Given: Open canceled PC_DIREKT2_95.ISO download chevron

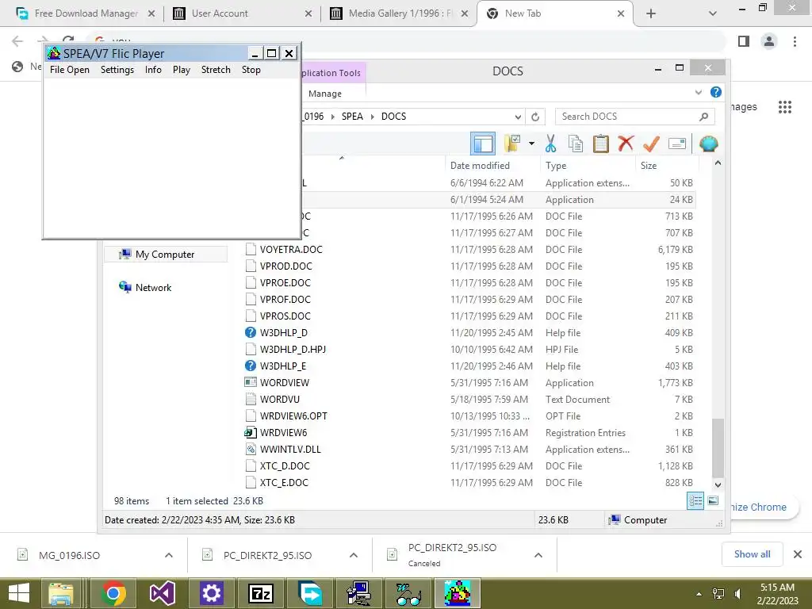Looking at the screenshot, I should point(538,555).
